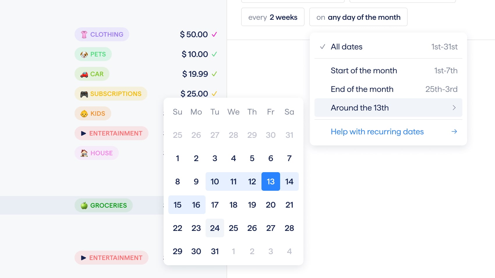Click the baby face icon beside KIDS
495x278 pixels.
click(x=84, y=113)
